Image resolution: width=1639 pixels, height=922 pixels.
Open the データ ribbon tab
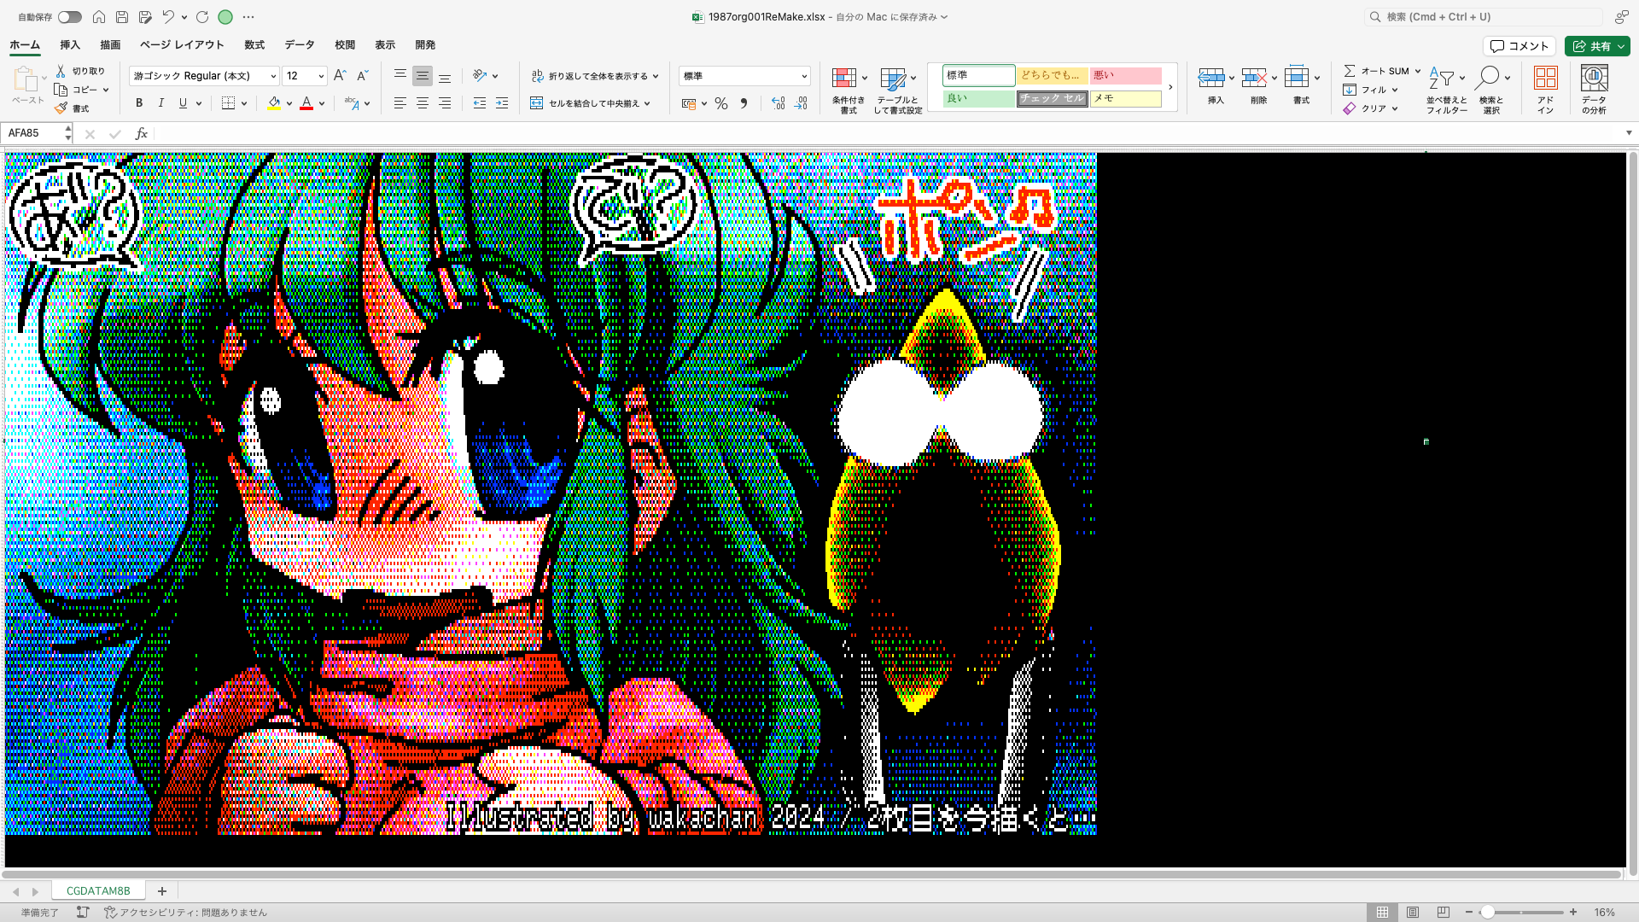click(x=300, y=45)
